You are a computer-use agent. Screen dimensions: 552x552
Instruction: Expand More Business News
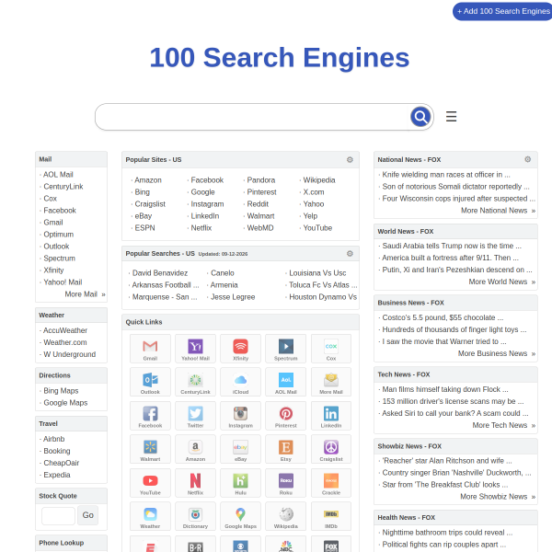tap(497, 353)
